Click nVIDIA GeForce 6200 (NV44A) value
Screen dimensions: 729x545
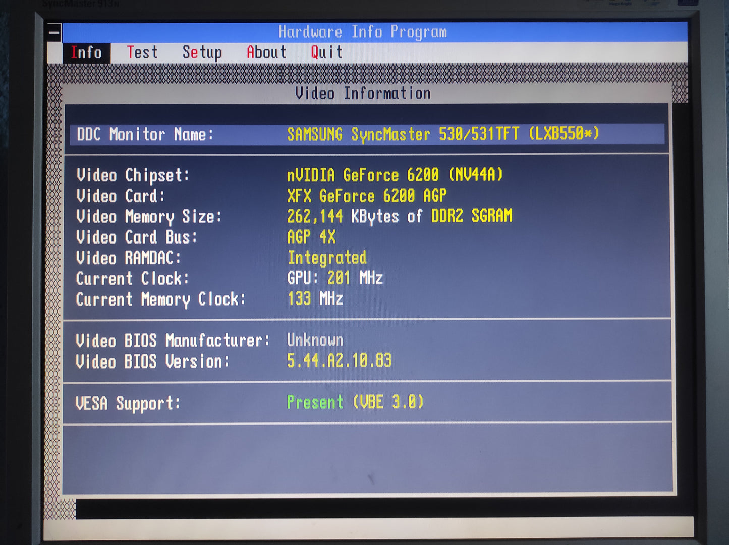point(395,175)
